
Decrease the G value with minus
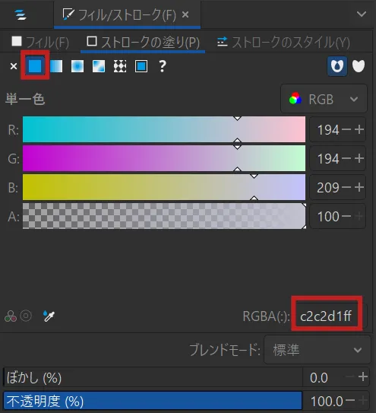pyautogui.click(x=346, y=158)
